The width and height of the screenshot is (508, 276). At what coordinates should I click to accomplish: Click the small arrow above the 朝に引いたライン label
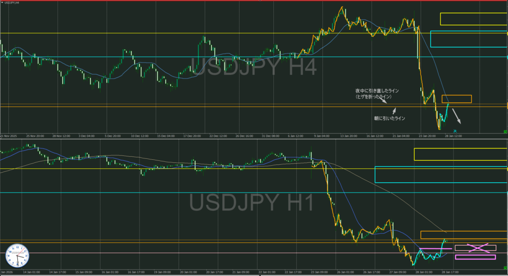[394, 111]
